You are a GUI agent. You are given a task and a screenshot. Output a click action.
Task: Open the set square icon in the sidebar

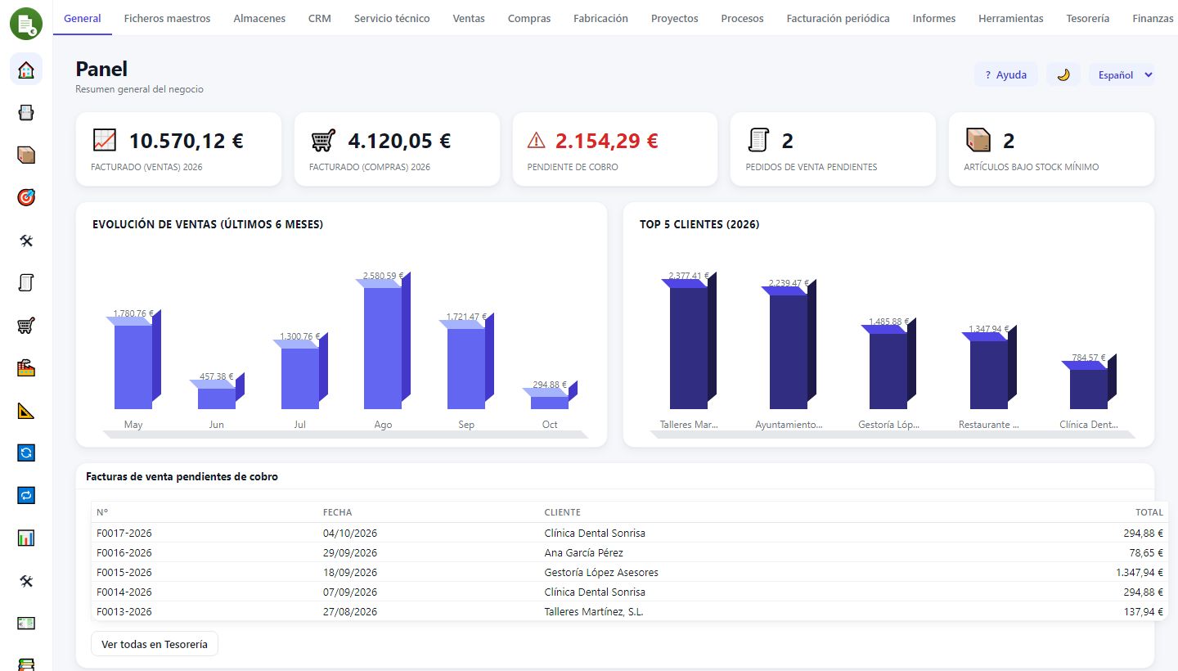(x=26, y=410)
